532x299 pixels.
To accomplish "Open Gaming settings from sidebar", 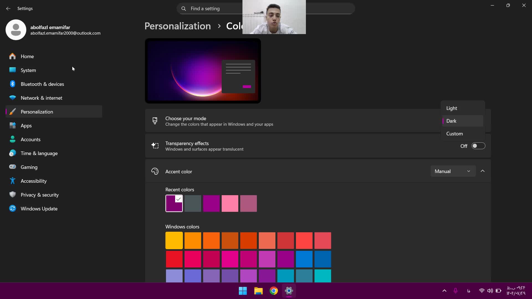I will 29,167.
